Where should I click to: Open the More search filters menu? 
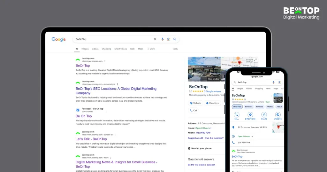coord(151,49)
